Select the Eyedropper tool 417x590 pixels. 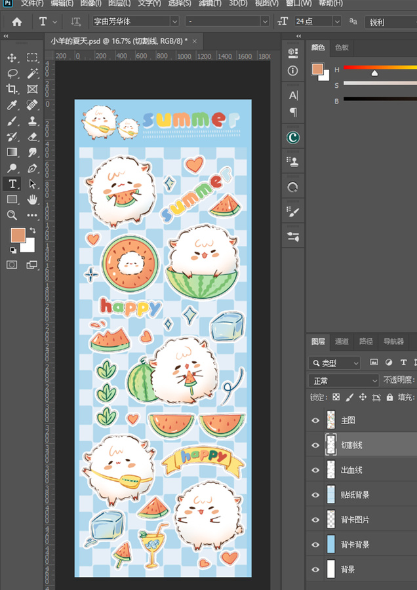[12, 105]
